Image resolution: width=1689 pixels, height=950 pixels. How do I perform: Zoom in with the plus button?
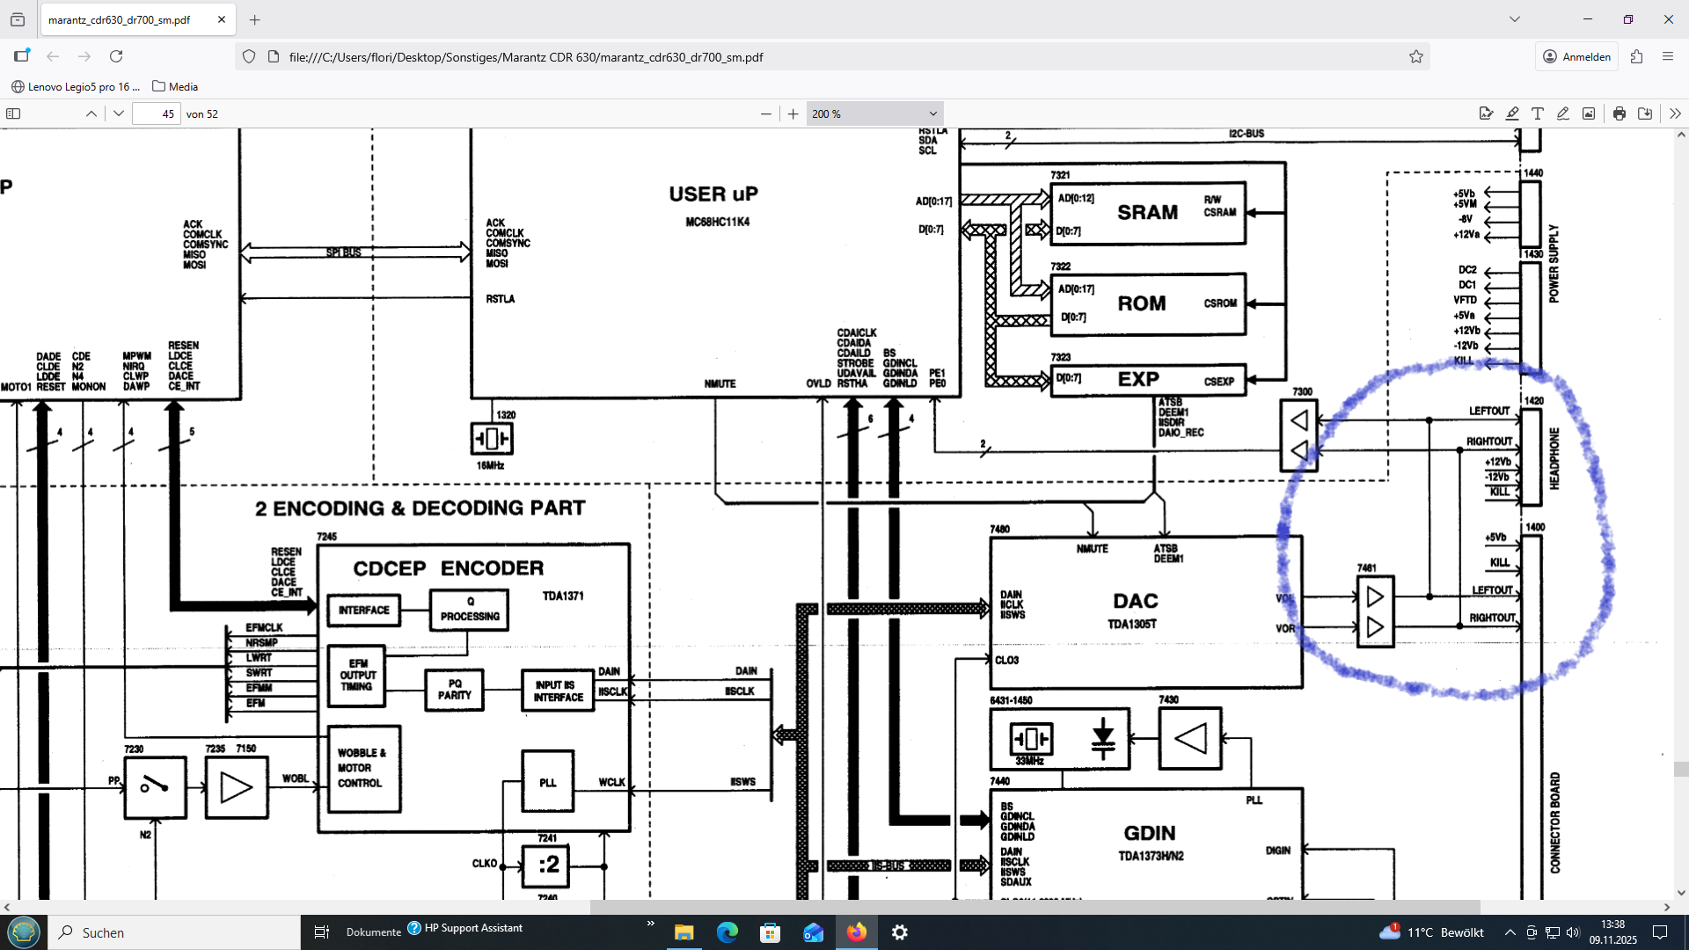[x=793, y=113]
